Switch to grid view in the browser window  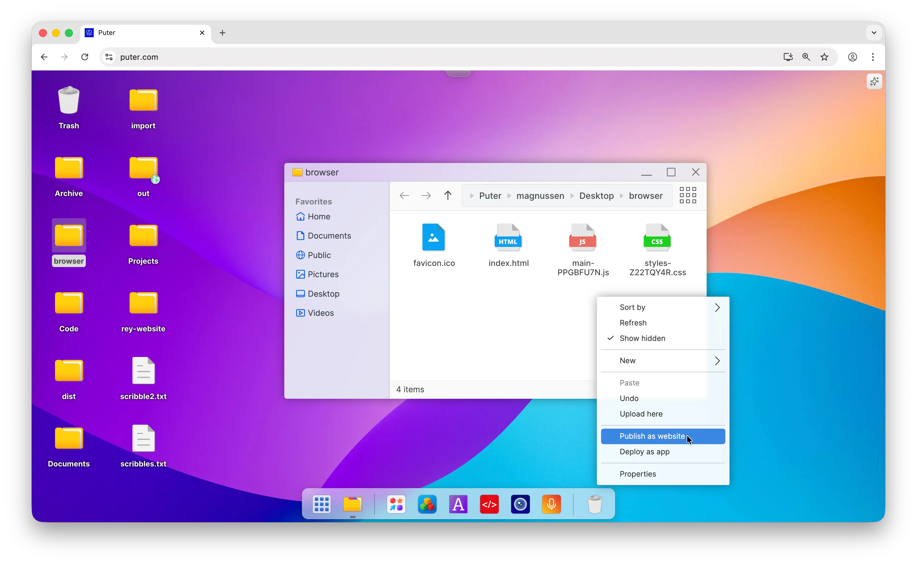click(x=687, y=195)
